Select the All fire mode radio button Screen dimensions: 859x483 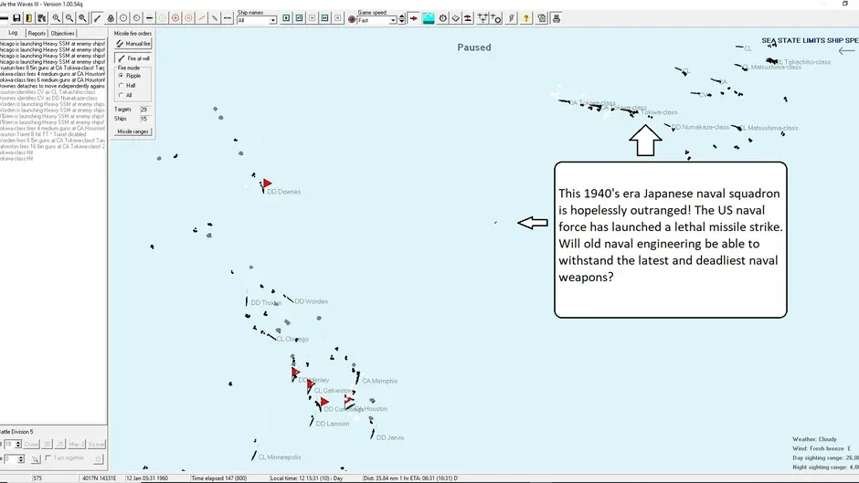[x=122, y=95]
